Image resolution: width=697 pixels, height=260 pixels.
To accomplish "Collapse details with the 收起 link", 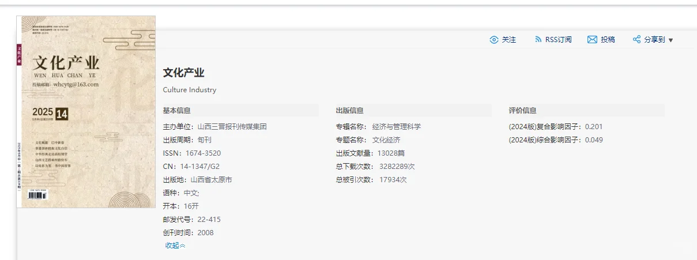I will pos(175,246).
